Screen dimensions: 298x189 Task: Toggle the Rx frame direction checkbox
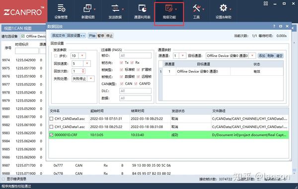point(132,62)
